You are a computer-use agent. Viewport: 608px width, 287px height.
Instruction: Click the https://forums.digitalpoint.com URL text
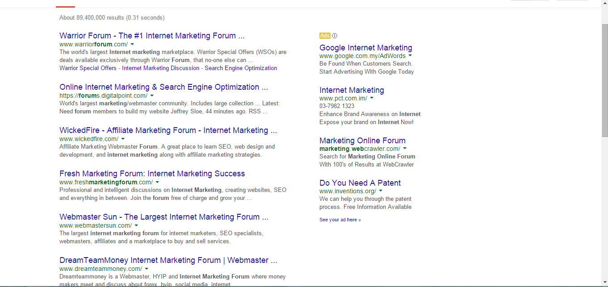(103, 96)
